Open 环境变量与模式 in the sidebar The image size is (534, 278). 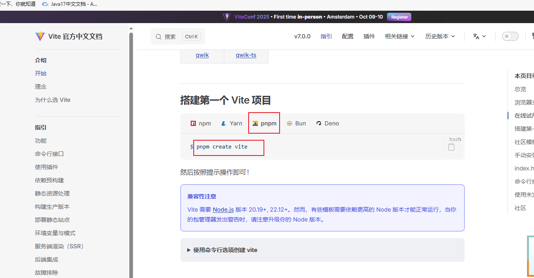point(55,233)
